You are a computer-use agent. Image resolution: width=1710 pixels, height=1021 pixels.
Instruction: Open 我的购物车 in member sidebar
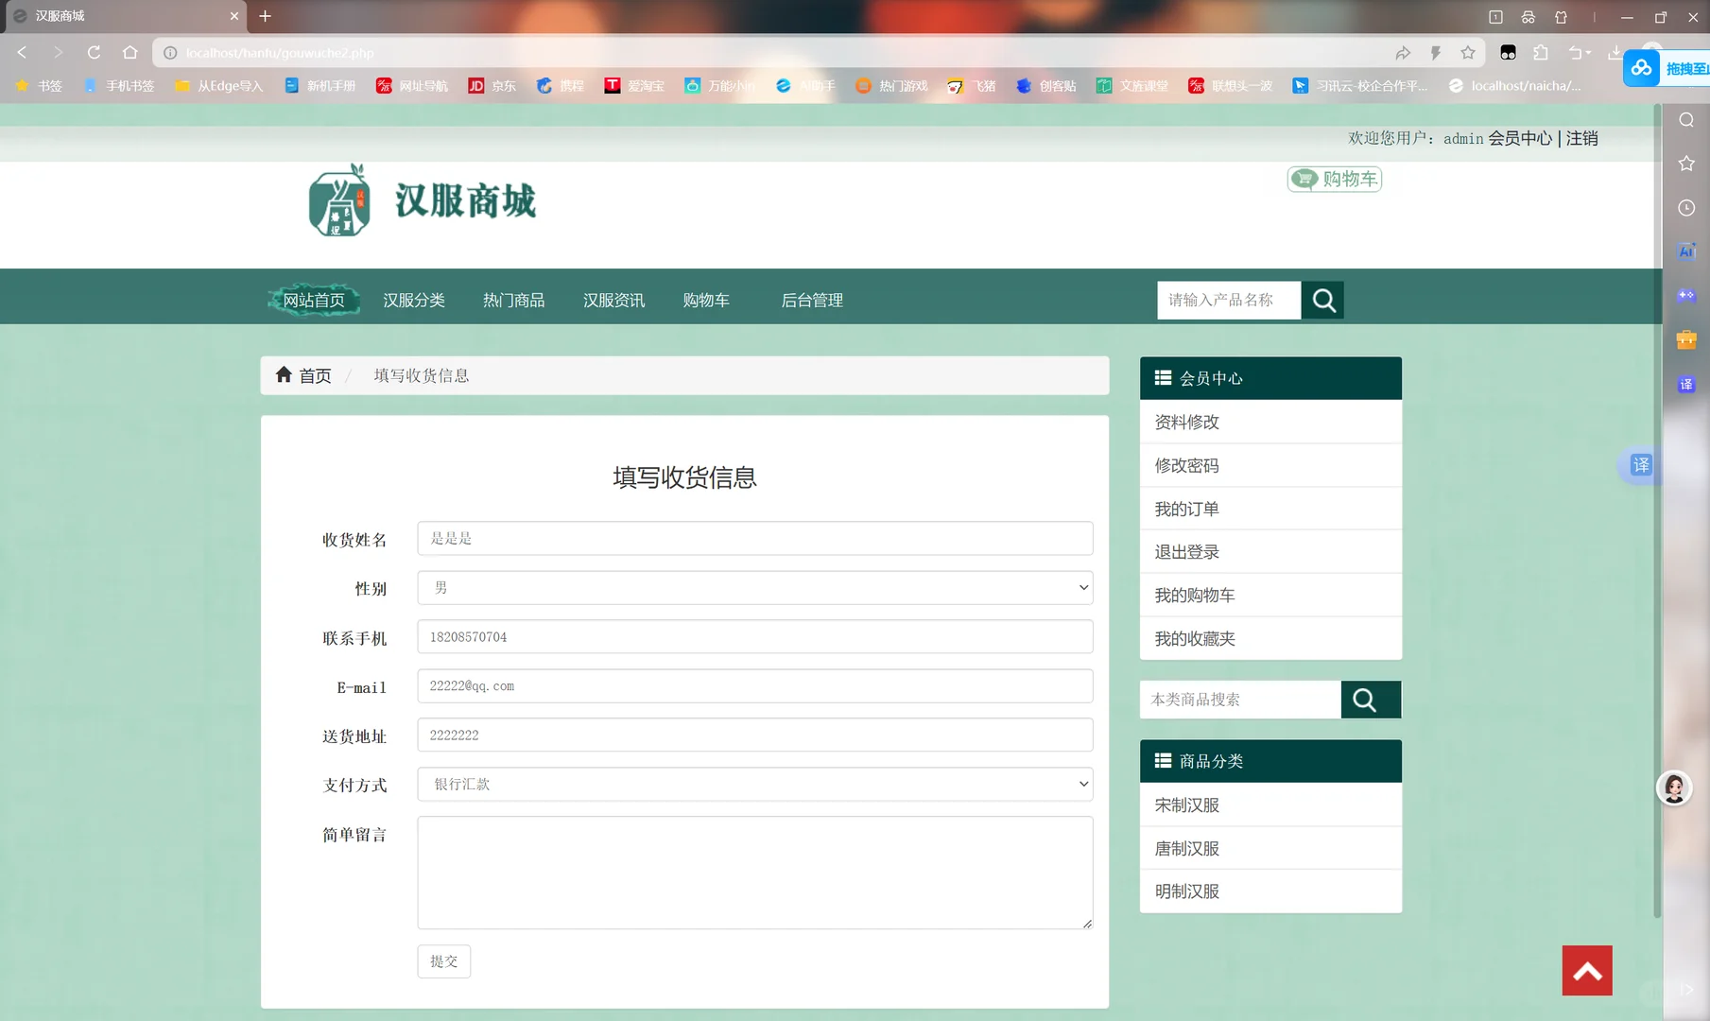pyautogui.click(x=1270, y=596)
